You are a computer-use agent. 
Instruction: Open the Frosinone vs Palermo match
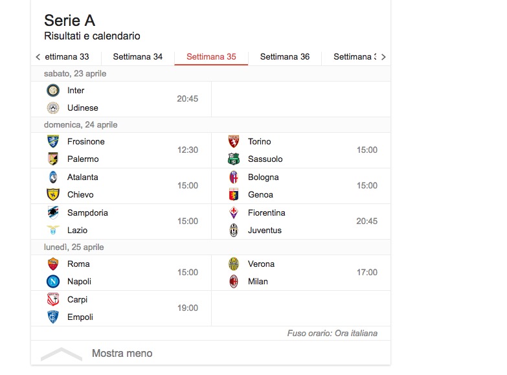(x=121, y=150)
